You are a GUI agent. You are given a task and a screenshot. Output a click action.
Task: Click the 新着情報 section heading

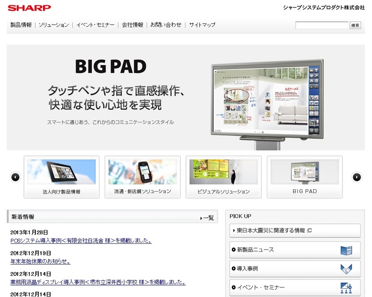click(23, 217)
